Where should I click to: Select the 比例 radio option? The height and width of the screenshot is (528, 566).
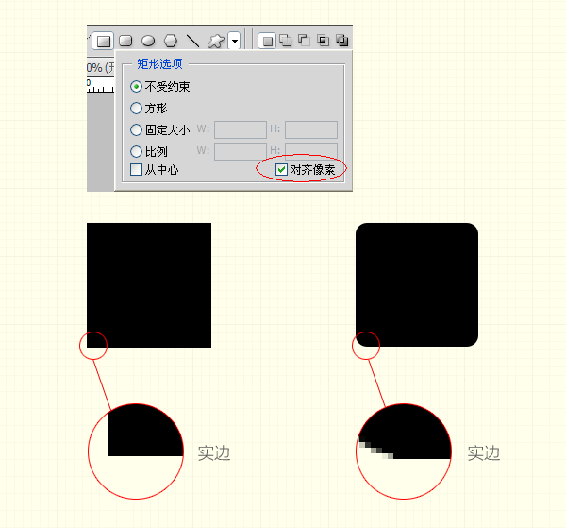136,151
